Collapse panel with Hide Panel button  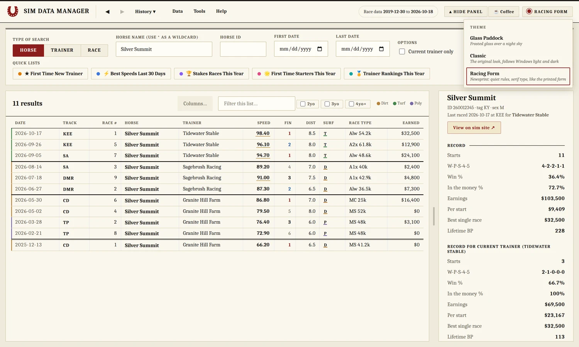coord(466,12)
